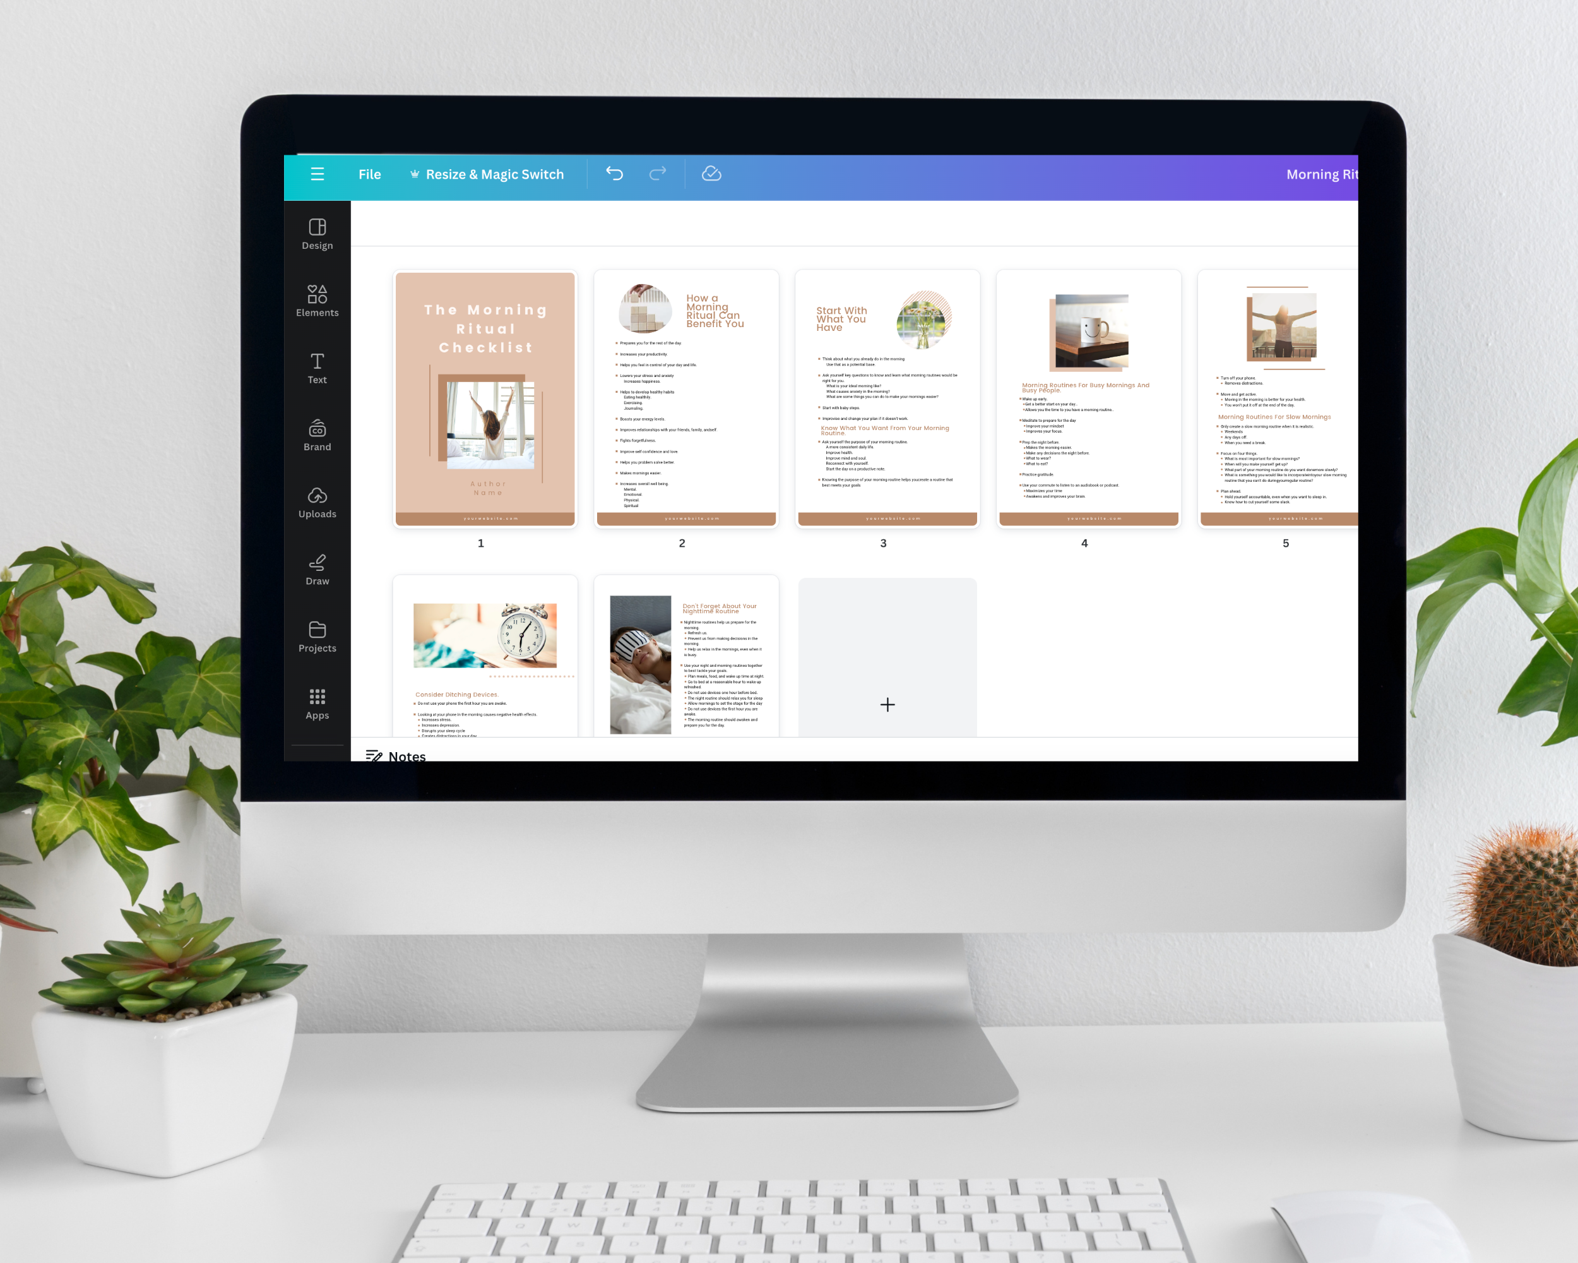Select slide 6 with alarm clock image
1578x1263 pixels.
(x=484, y=657)
